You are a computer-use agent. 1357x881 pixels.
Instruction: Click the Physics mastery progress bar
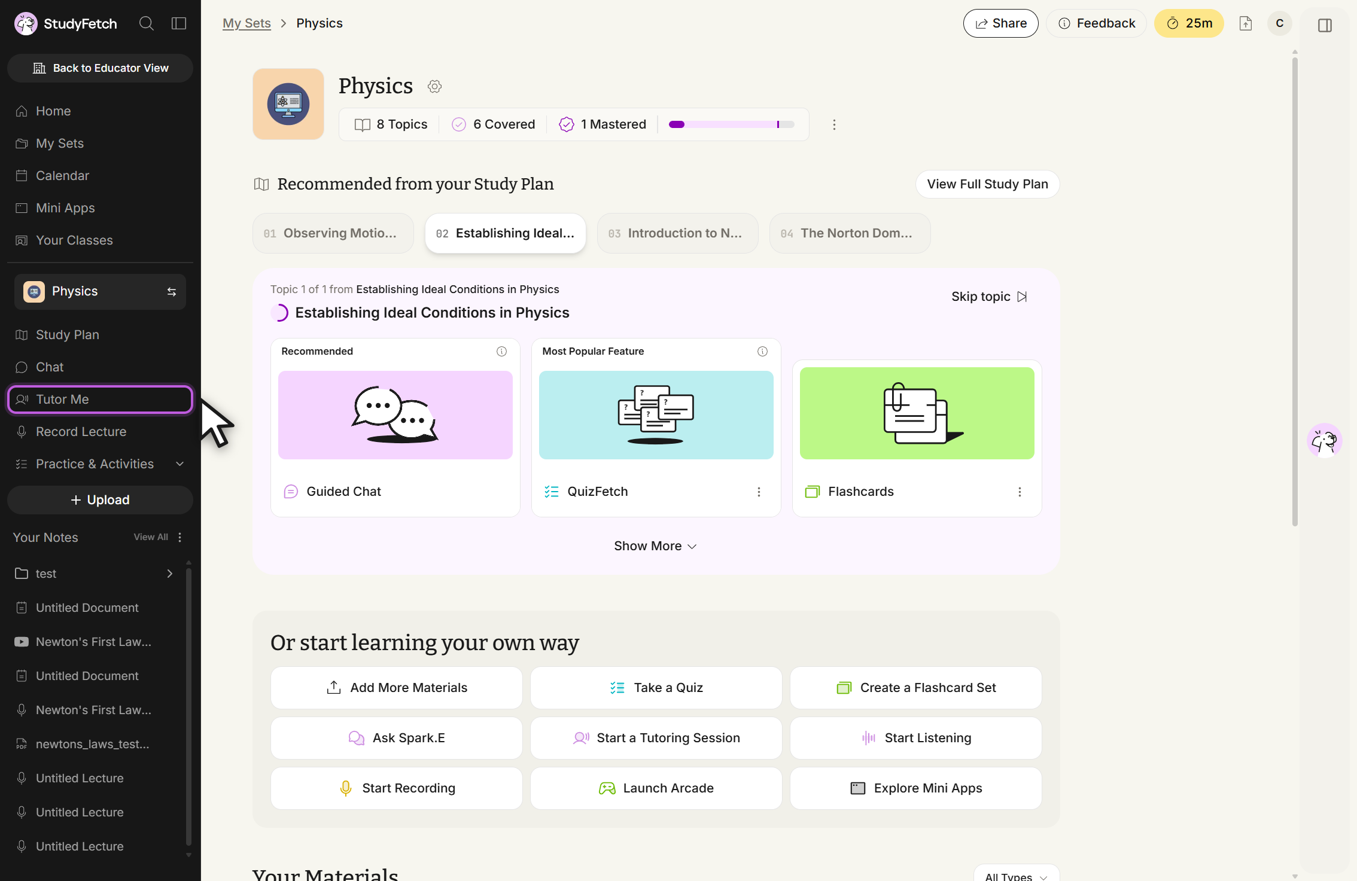[x=732, y=124]
